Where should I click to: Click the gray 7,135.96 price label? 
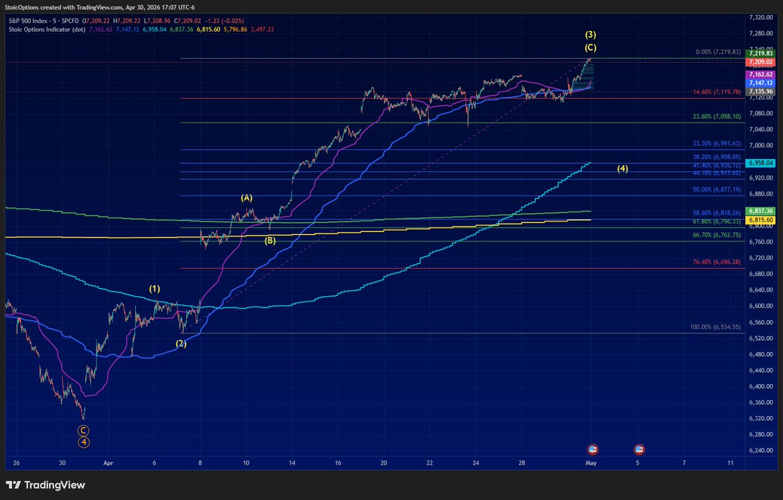pos(760,92)
